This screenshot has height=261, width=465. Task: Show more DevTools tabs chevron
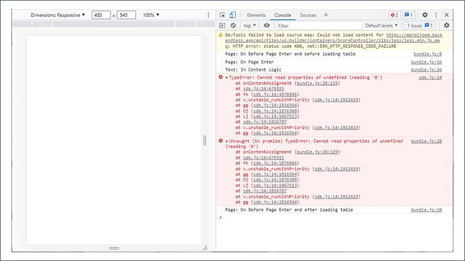pyautogui.click(x=326, y=15)
